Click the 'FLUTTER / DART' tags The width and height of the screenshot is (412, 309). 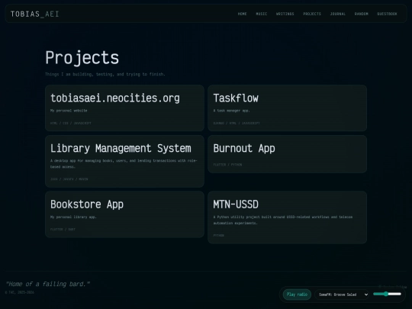click(63, 229)
